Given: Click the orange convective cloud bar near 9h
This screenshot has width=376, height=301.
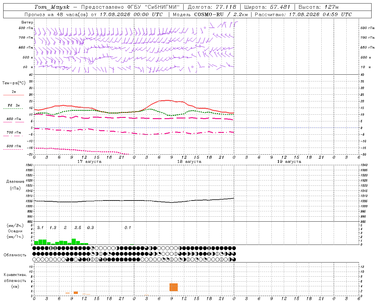Looking at the screenshot, I should pos(174,287).
